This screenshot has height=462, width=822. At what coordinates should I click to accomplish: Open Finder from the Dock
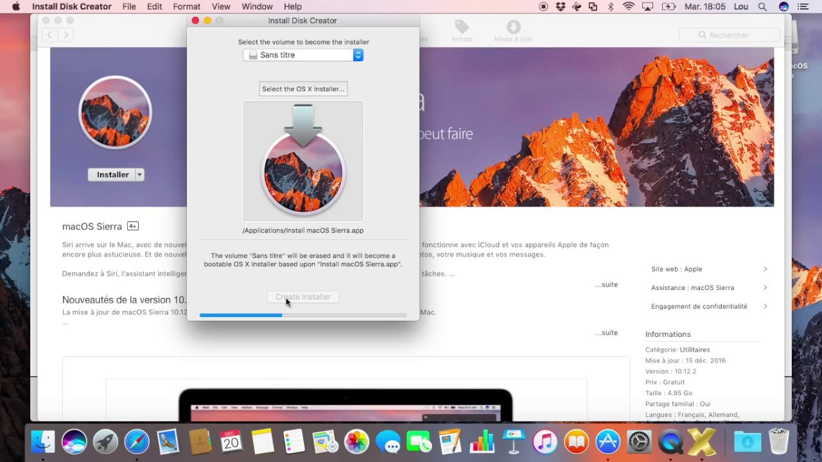(43, 441)
